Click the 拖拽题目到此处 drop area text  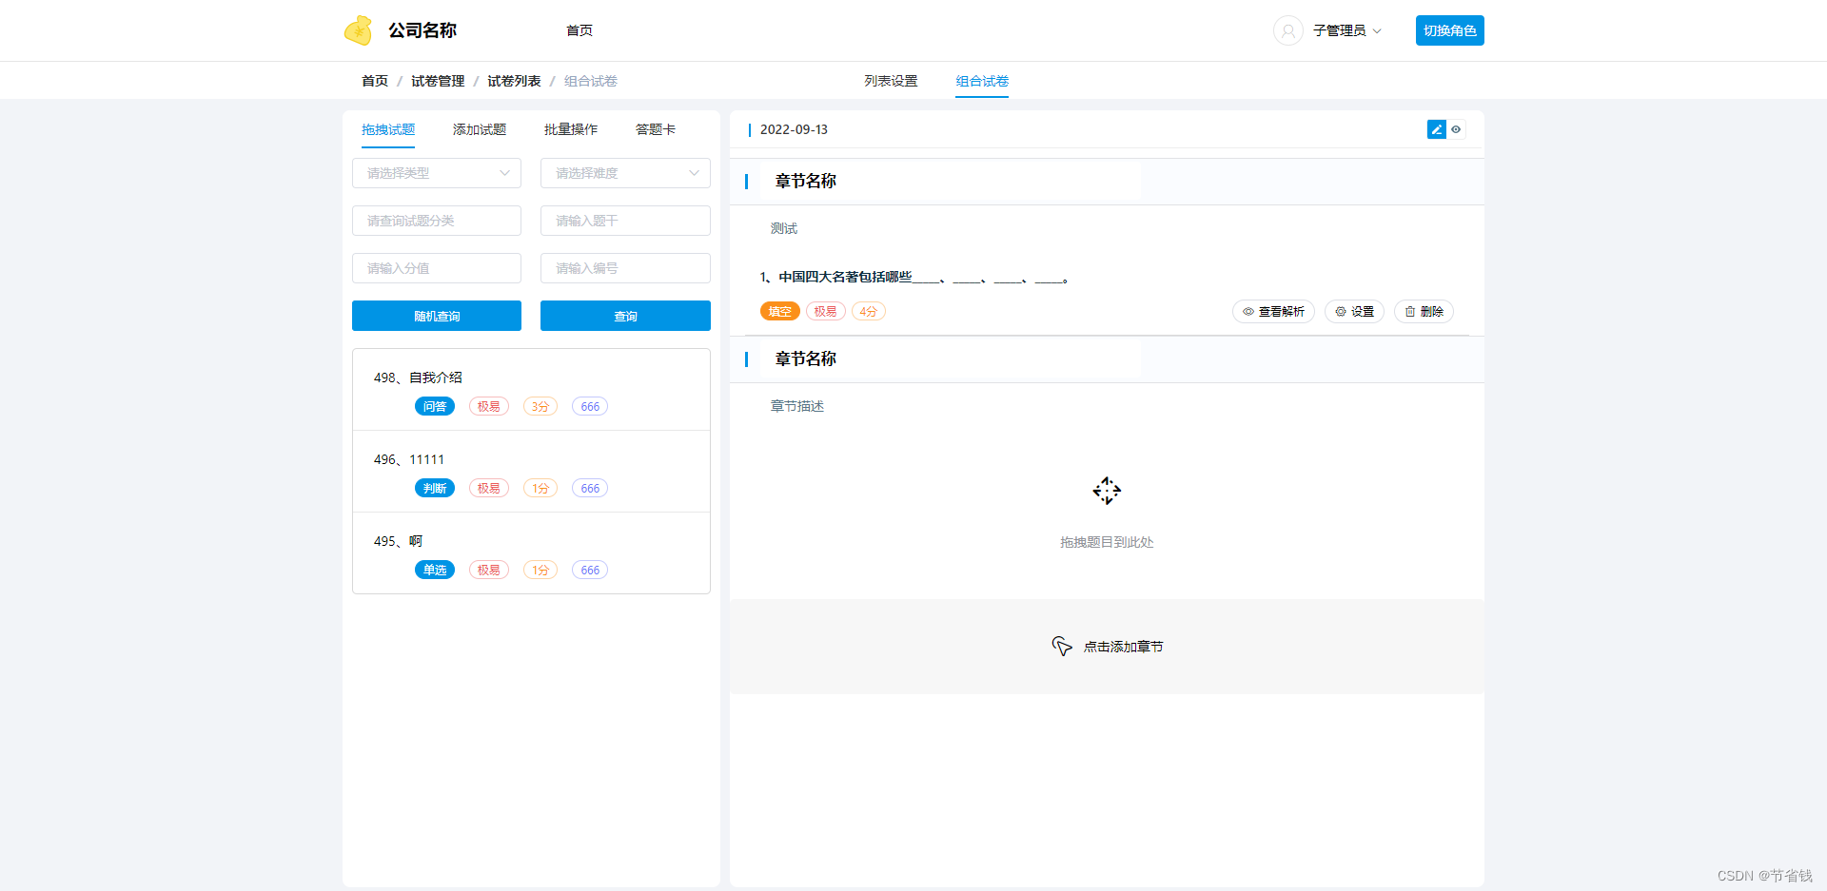click(x=1107, y=542)
